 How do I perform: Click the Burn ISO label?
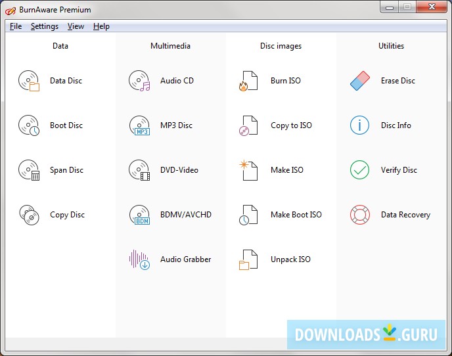click(286, 81)
